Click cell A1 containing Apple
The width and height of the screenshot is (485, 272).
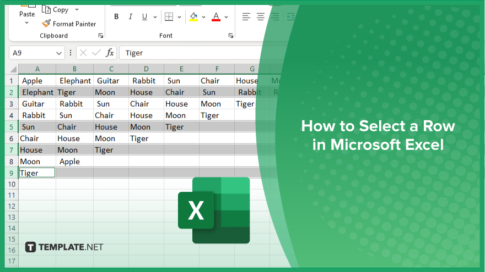point(37,81)
